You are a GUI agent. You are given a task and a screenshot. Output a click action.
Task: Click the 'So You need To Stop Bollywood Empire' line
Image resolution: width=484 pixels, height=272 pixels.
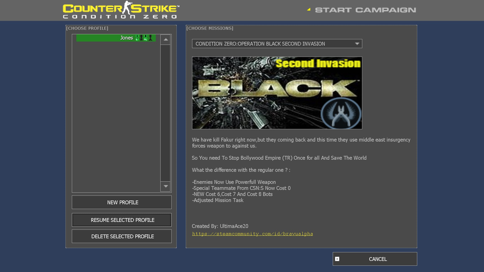pos(279,158)
